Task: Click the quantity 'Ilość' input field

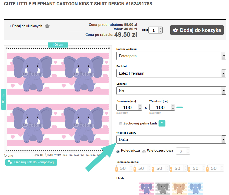Action: coord(153,30)
